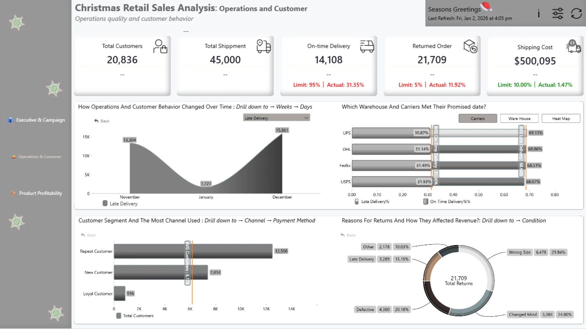Click Back arrow on customer segment chart
This screenshot has width=586, height=329.
[x=88, y=235]
